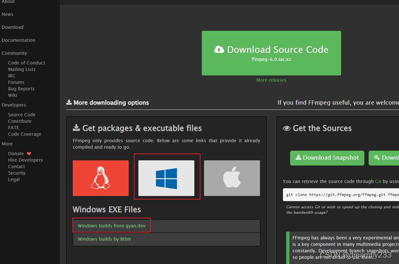
Task: Open Download in the sidebar
Action: (x=12, y=27)
